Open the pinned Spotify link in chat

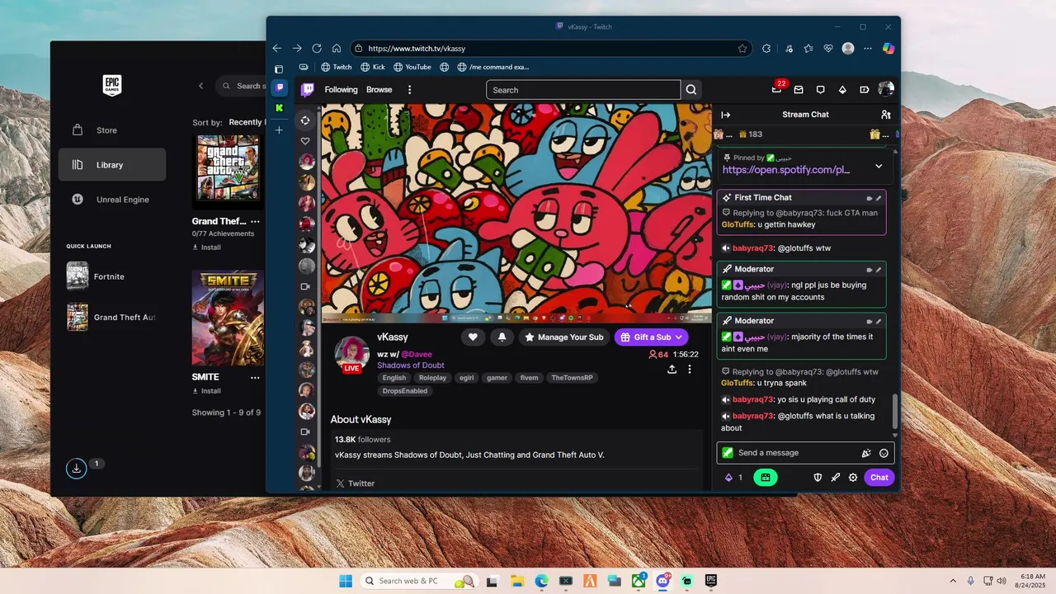tap(786, 170)
